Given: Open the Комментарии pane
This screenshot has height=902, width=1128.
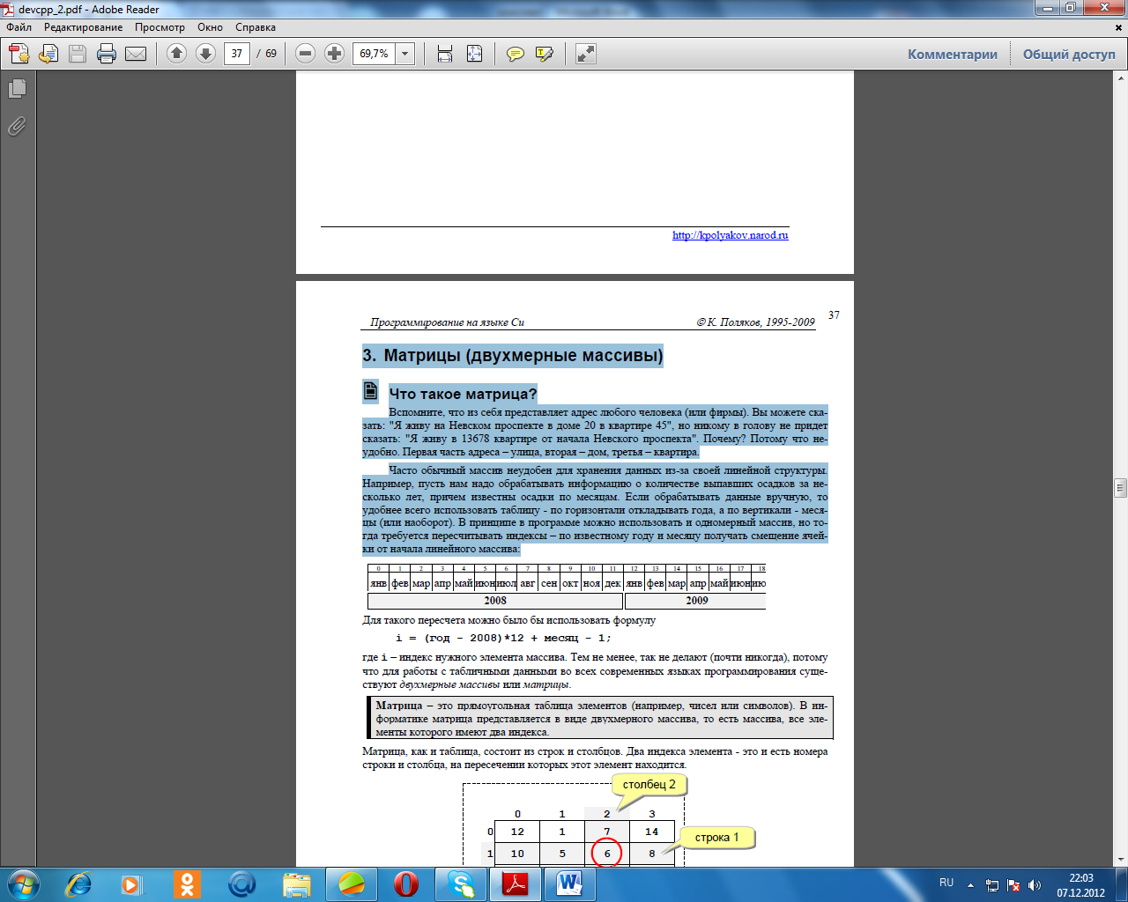Looking at the screenshot, I should (953, 55).
